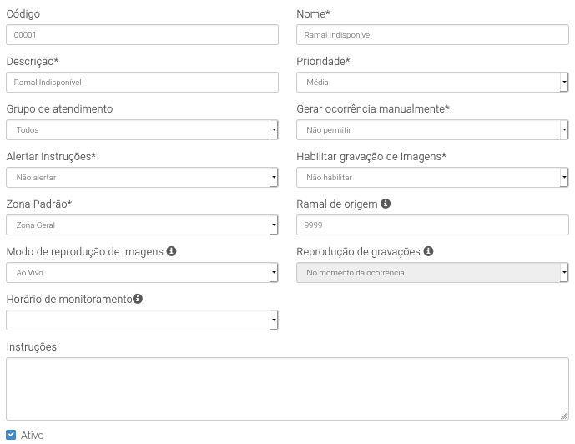Click the Reprodução de gravações info icon
The height and width of the screenshot is (444, 575).
tap(428, 251)
